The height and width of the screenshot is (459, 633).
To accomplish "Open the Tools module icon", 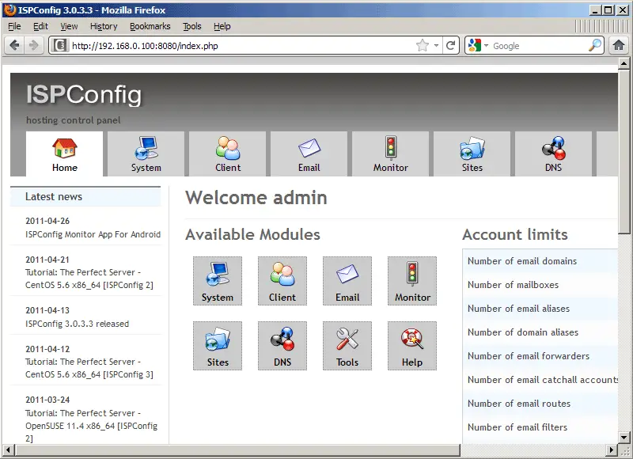I will click(347, 346).
